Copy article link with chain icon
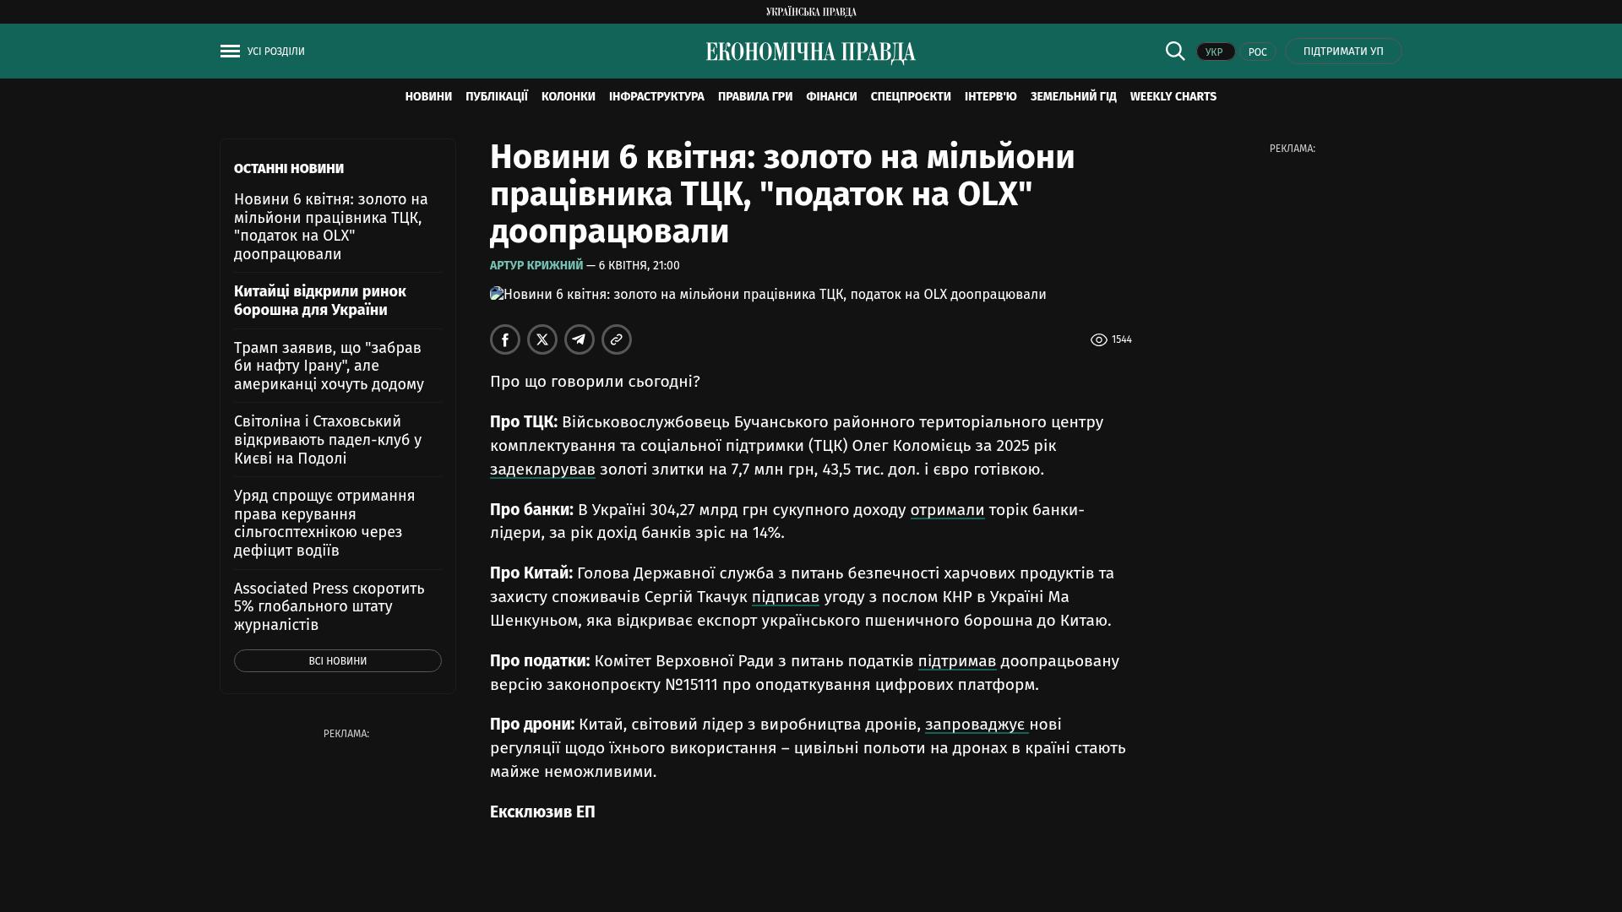 [617, 339]
